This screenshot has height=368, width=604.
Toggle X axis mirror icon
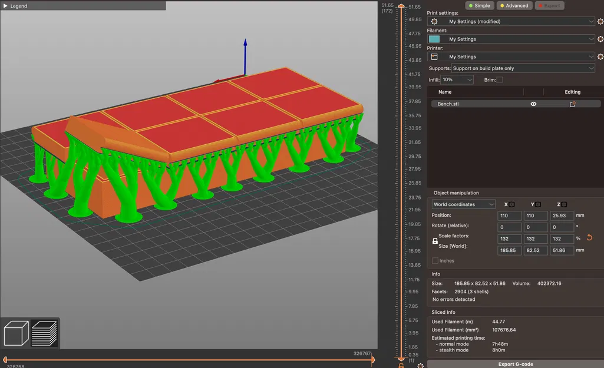[x=511, y=204]
